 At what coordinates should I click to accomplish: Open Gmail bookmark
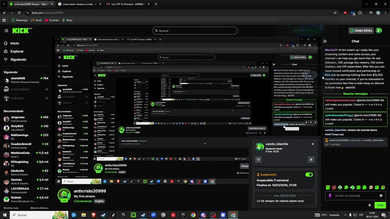coord(36,20)
